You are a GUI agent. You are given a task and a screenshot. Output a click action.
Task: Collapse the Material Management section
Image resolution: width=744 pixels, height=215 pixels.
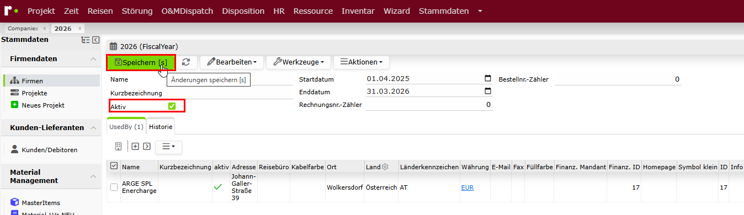93,176
